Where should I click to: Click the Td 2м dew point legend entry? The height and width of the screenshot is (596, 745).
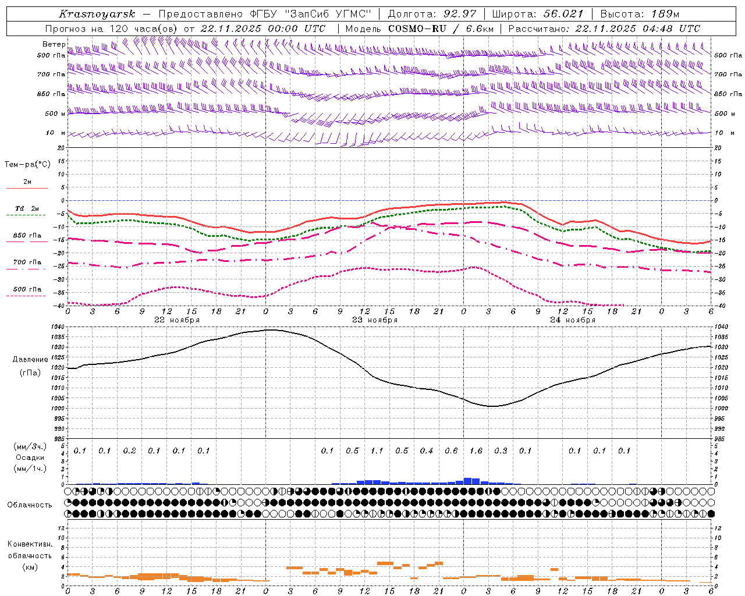point(27,208)
